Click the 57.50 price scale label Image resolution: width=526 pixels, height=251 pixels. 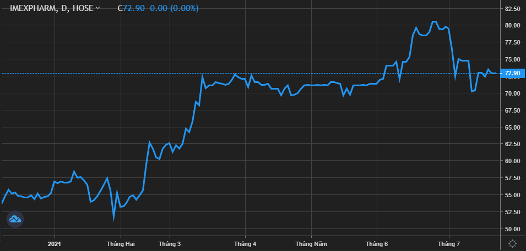click(x=513, y=178)
